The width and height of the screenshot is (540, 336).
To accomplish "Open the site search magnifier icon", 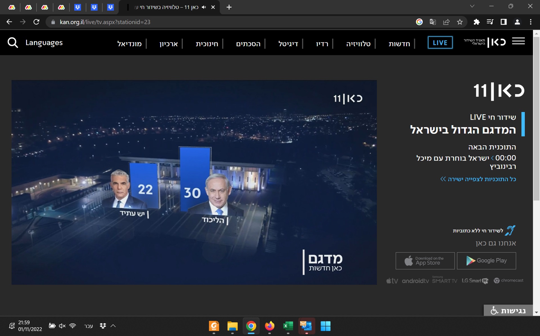I will point(13,43).
